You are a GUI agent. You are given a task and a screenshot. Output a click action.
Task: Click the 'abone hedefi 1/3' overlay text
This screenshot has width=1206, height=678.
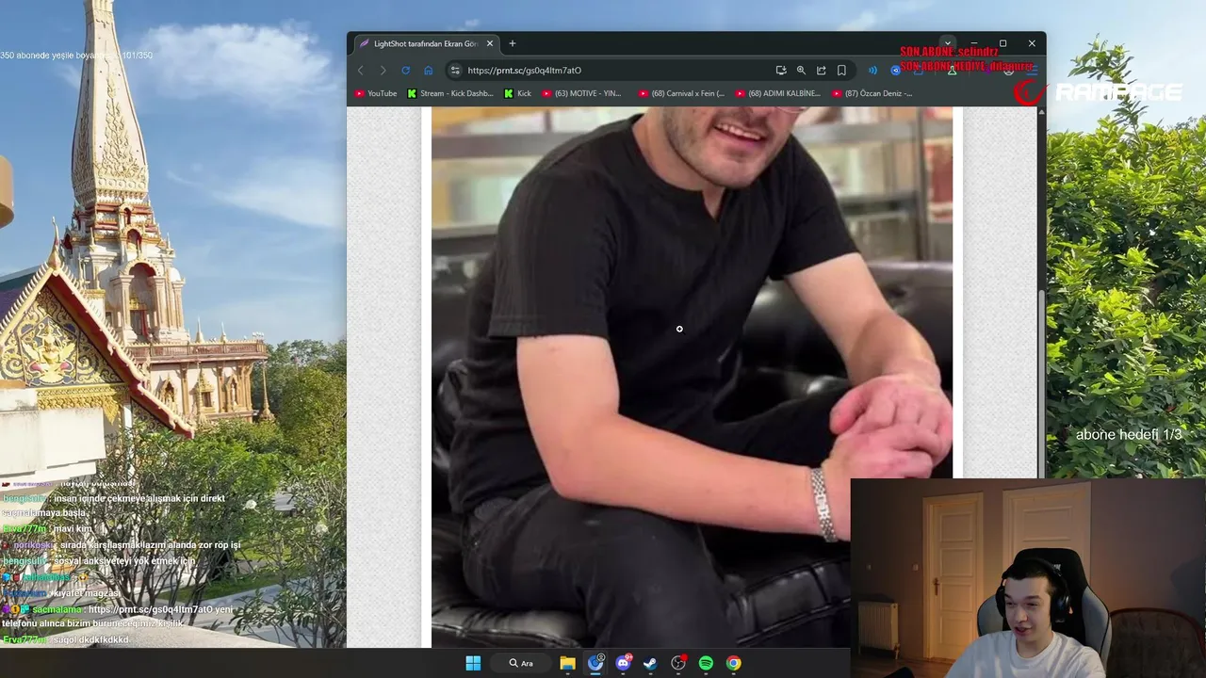pos(1129,434)
